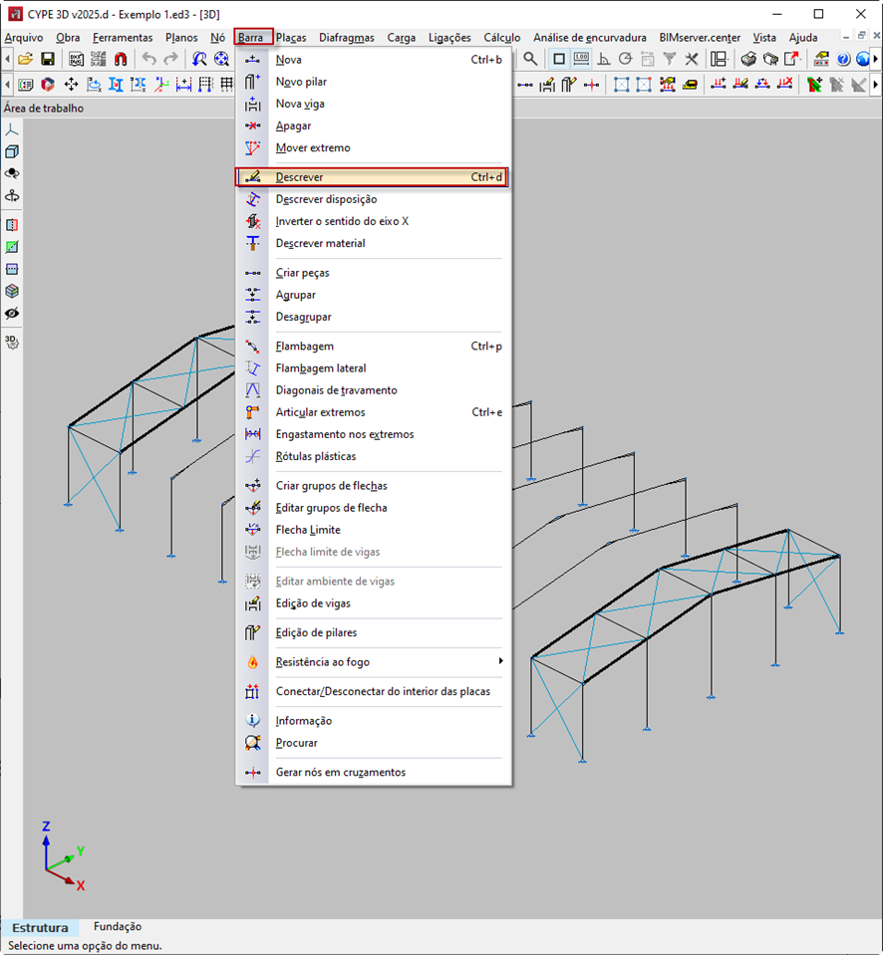Choose Engastamento nos extremos entry

371,434
